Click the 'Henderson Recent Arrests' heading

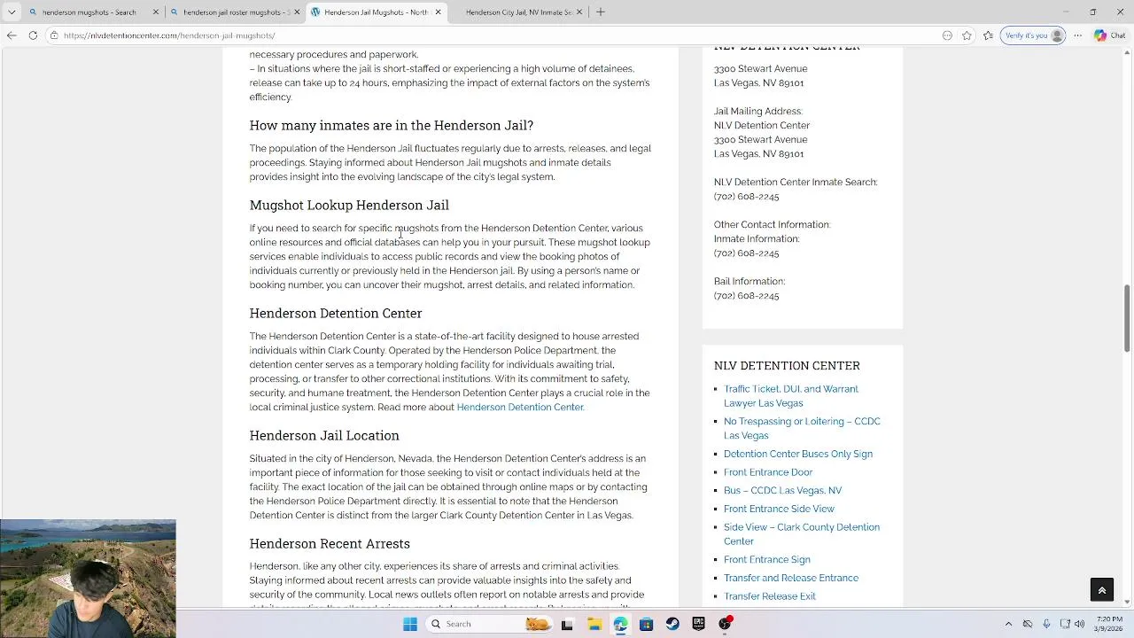(x=330, y=544)
